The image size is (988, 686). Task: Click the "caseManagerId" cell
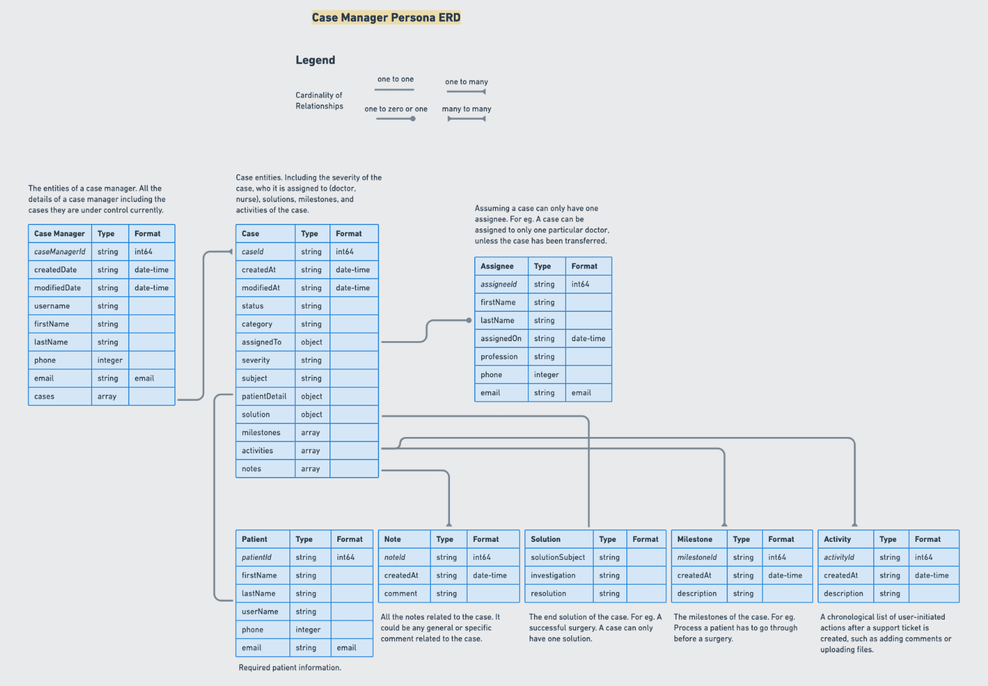60,252
